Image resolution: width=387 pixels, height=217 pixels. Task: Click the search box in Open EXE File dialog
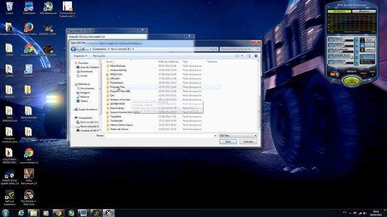pos(239,49)
